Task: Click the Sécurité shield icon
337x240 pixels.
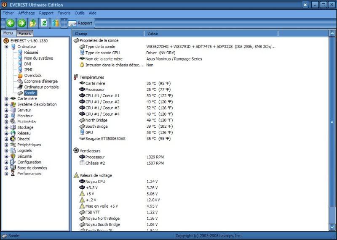Action: 13,156
